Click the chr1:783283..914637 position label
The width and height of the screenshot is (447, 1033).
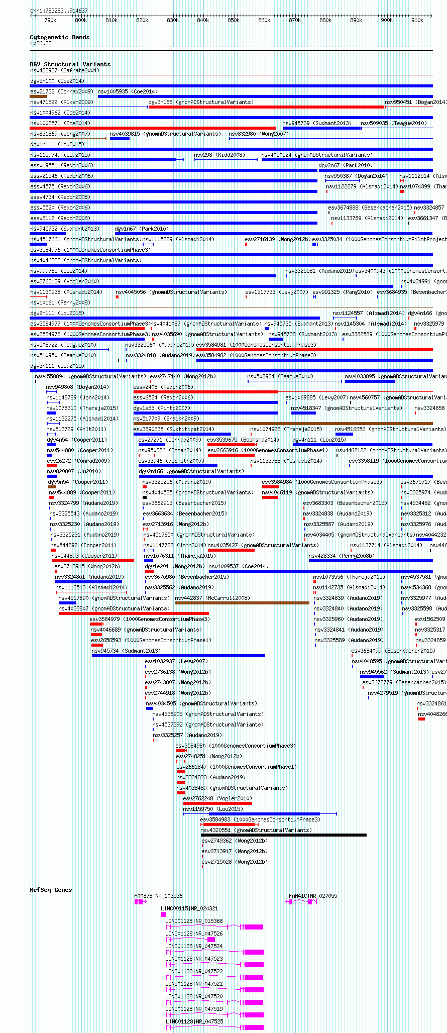point(59,11)
